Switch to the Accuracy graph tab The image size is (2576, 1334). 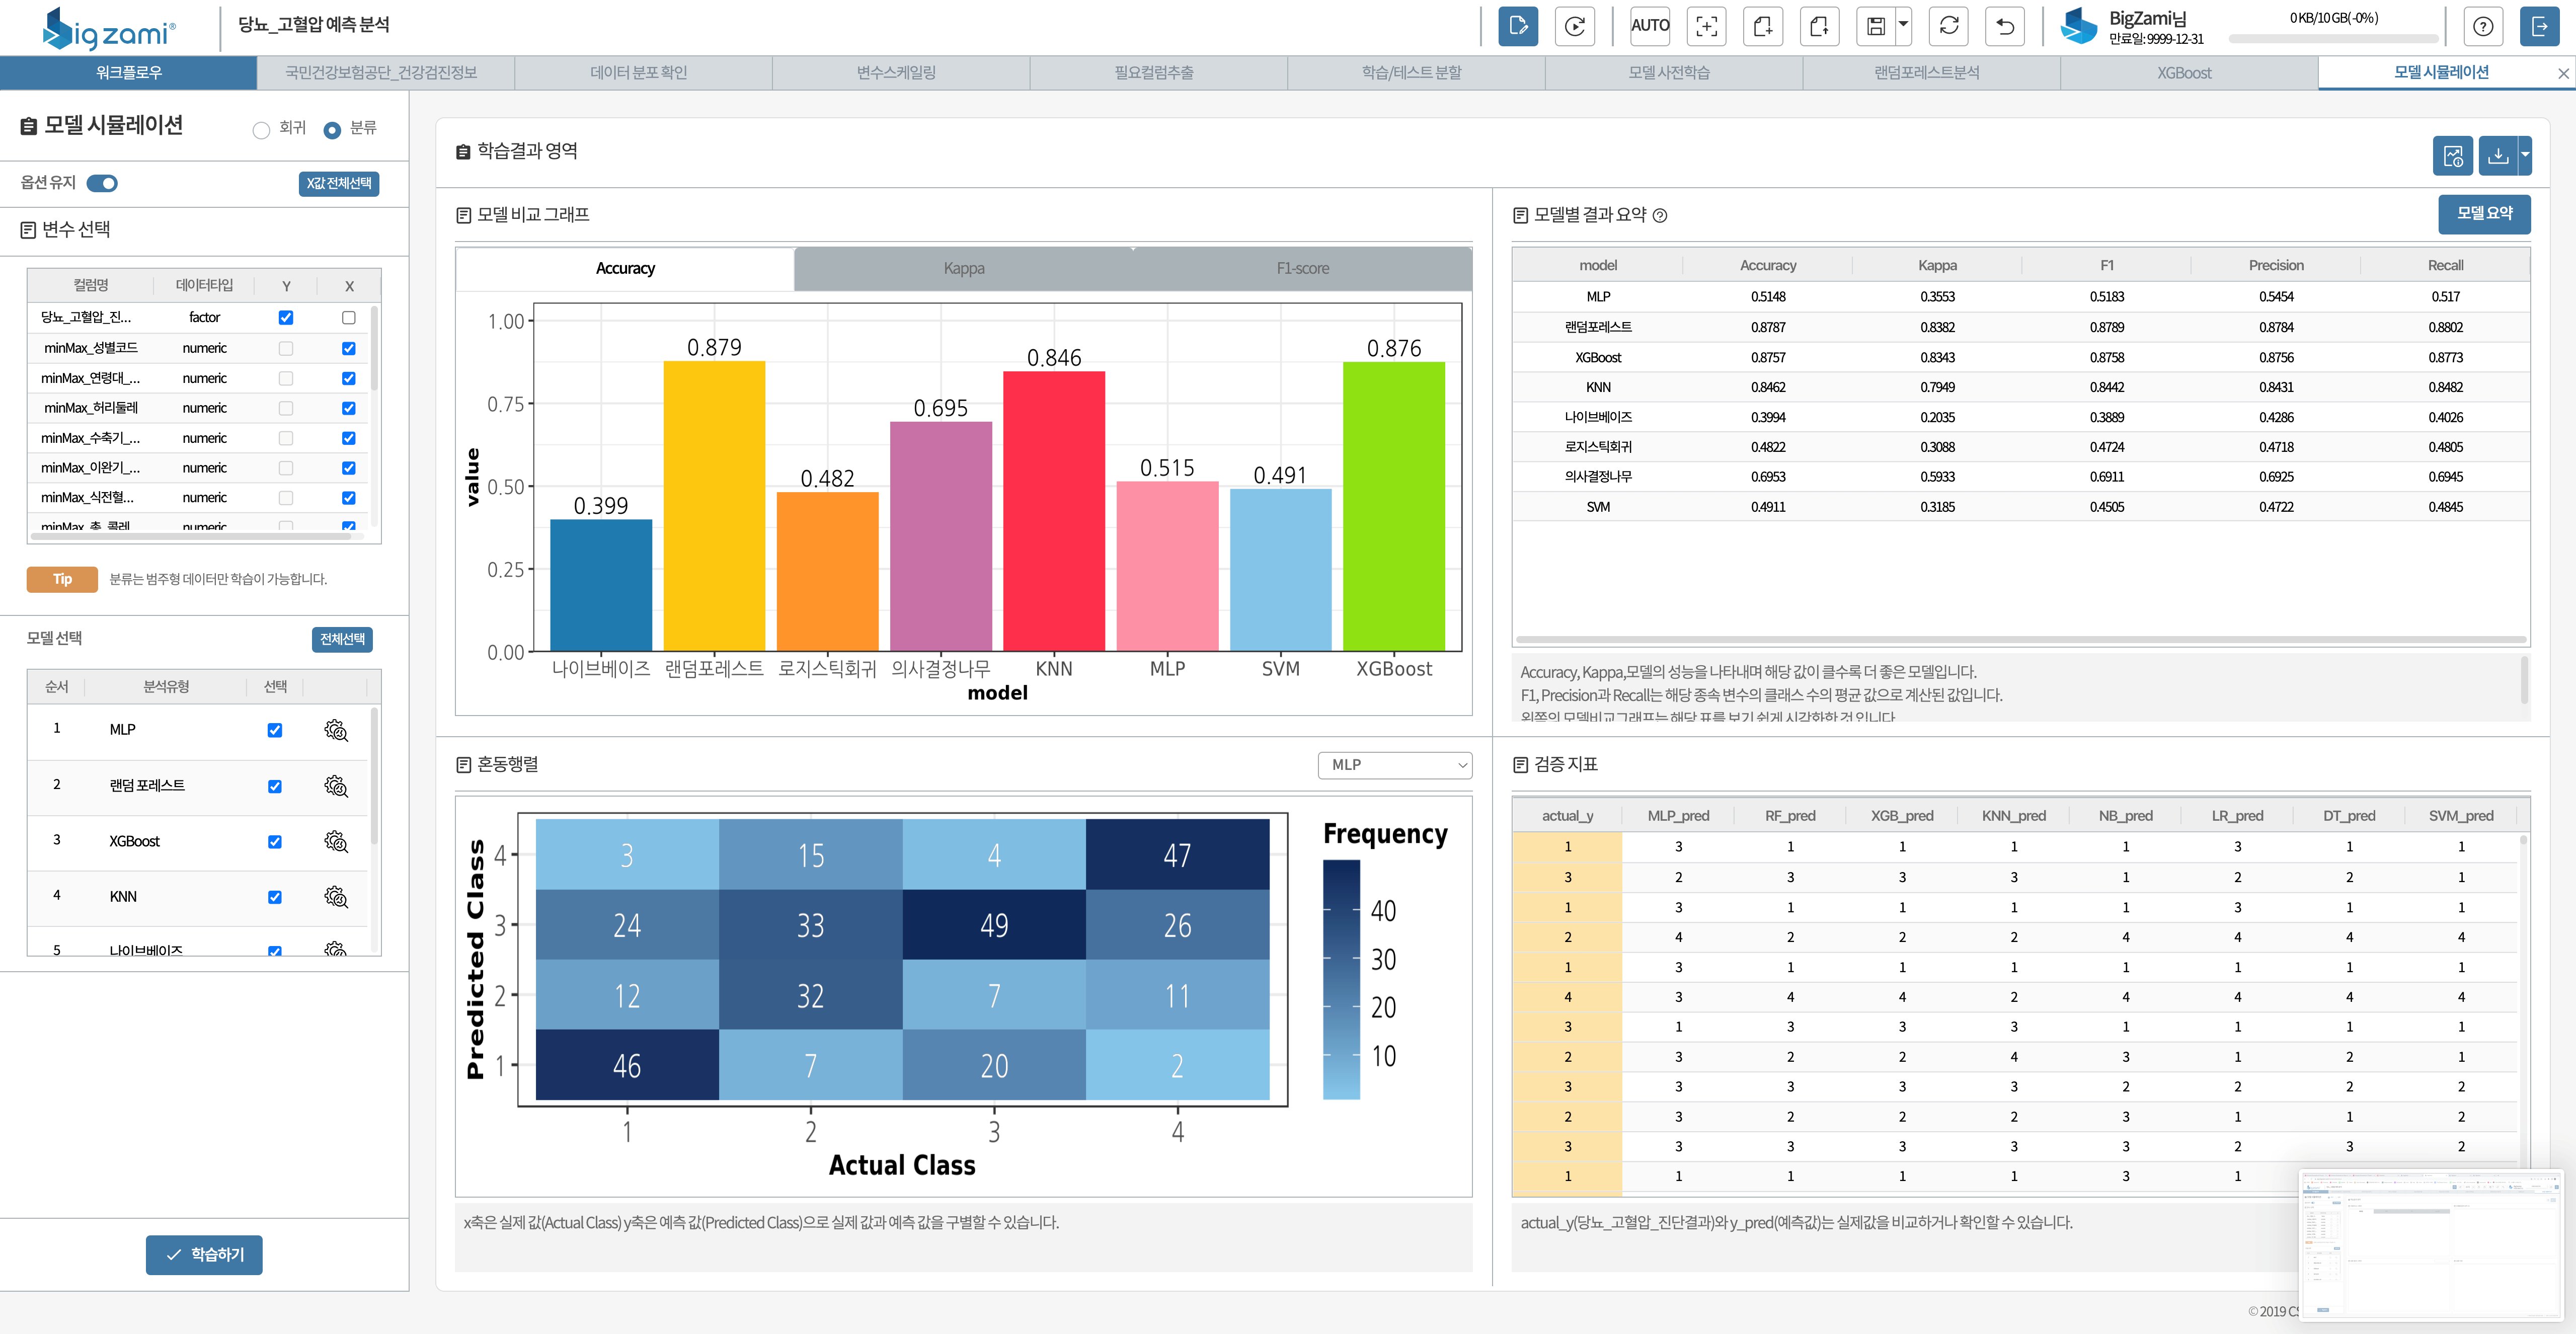[x=625, y=269]
